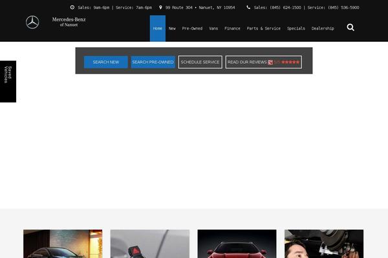The height and width of the screenshot is (258, 388).
Task: Open the Specials menu
Action: pyautogui.click(x=296, y=28)
